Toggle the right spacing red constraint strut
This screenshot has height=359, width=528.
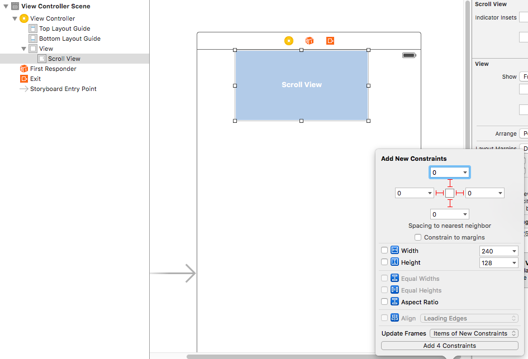[460, 193]
